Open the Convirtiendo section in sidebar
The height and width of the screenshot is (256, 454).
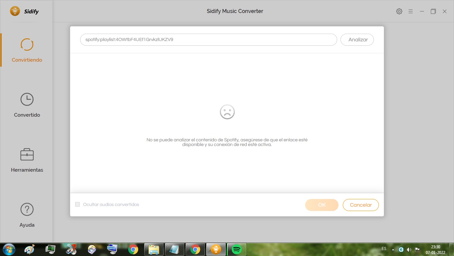[x=27, y=50]
